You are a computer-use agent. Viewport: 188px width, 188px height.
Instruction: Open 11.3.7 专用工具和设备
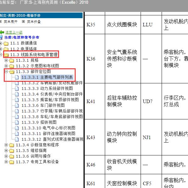point(37,162)
